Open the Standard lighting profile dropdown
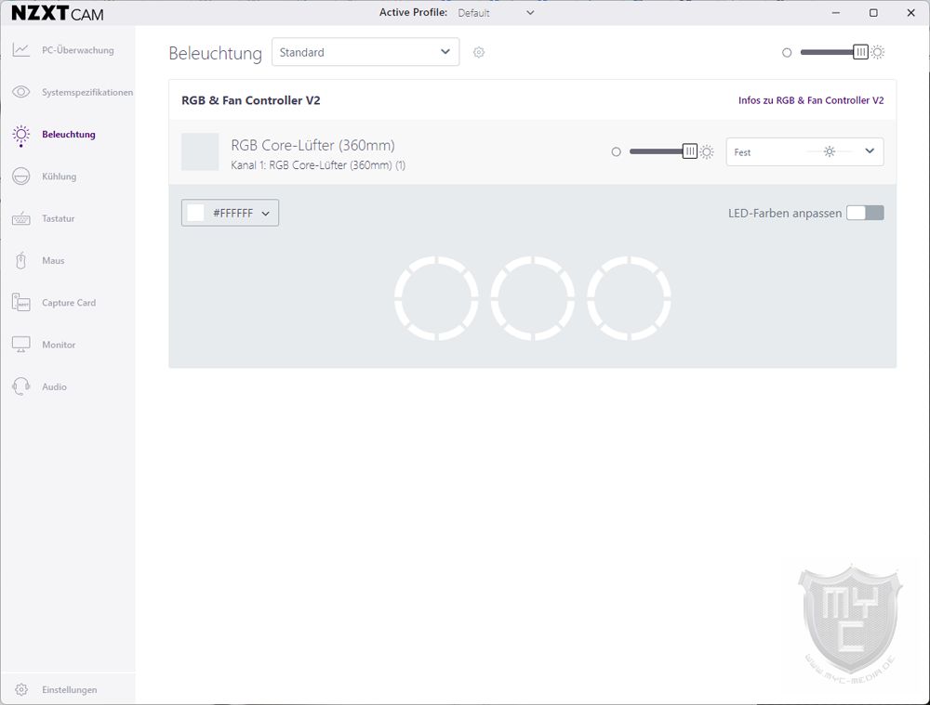This screenshot has width=930, height=705. 365,52
